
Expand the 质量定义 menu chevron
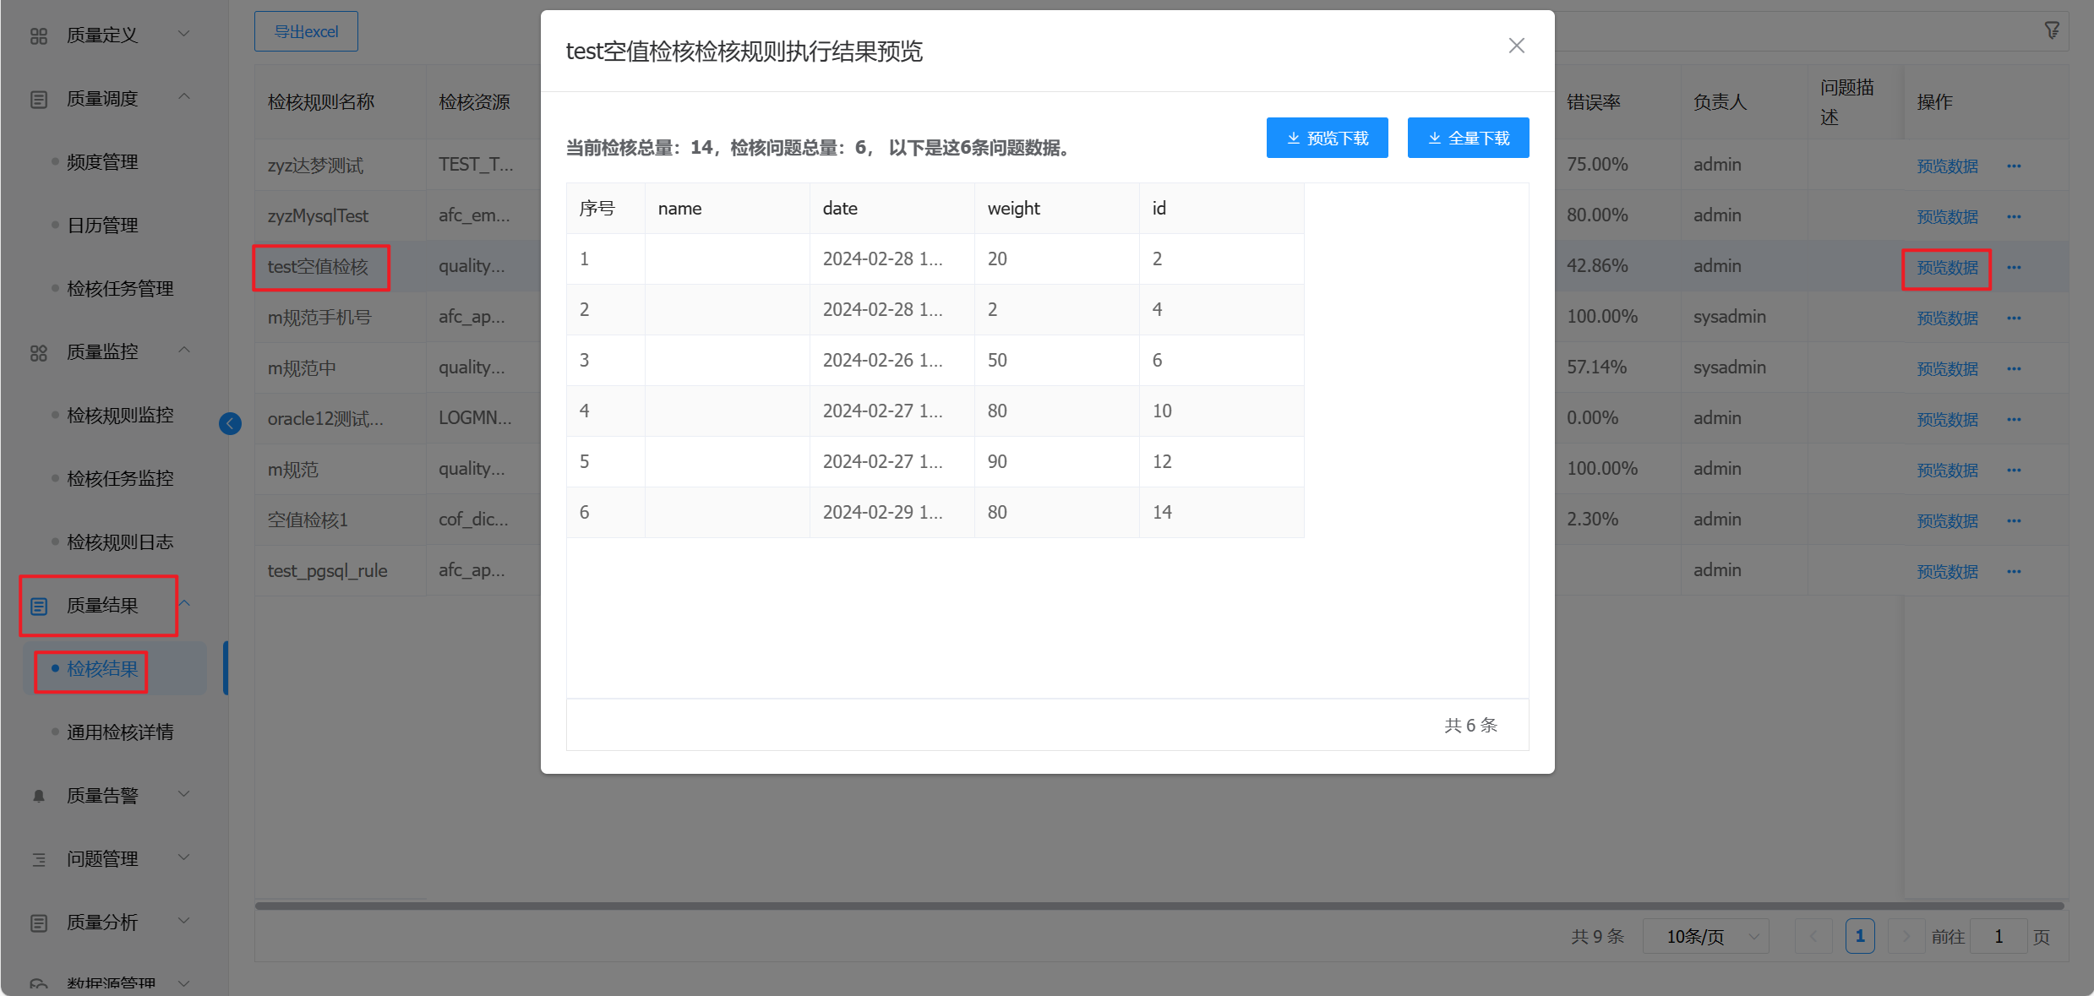[183, 34]
